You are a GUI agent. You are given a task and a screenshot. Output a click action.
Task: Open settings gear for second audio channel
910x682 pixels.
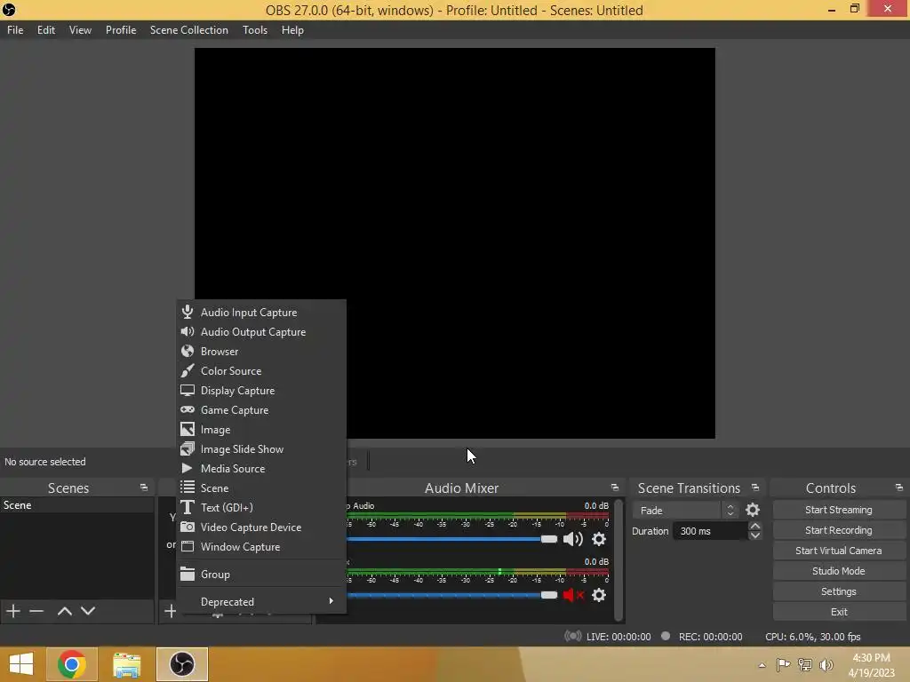(x=599, y=595)
